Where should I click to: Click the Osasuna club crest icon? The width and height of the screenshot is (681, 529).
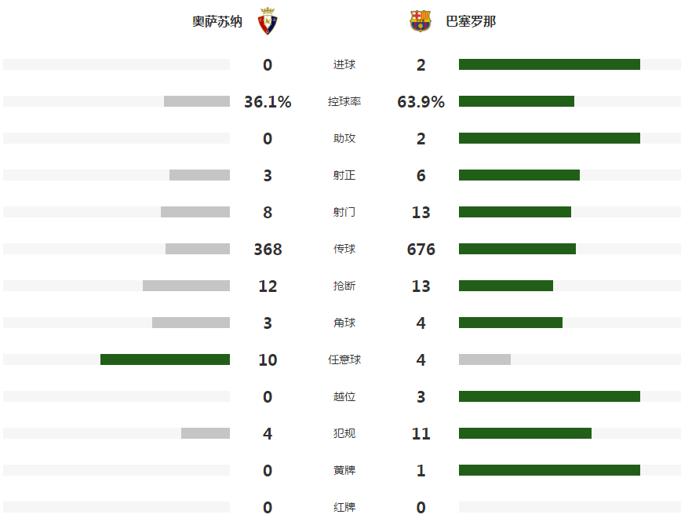coord(268,21)
